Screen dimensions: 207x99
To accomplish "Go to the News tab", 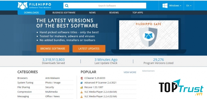I will (x=92, y=13).
